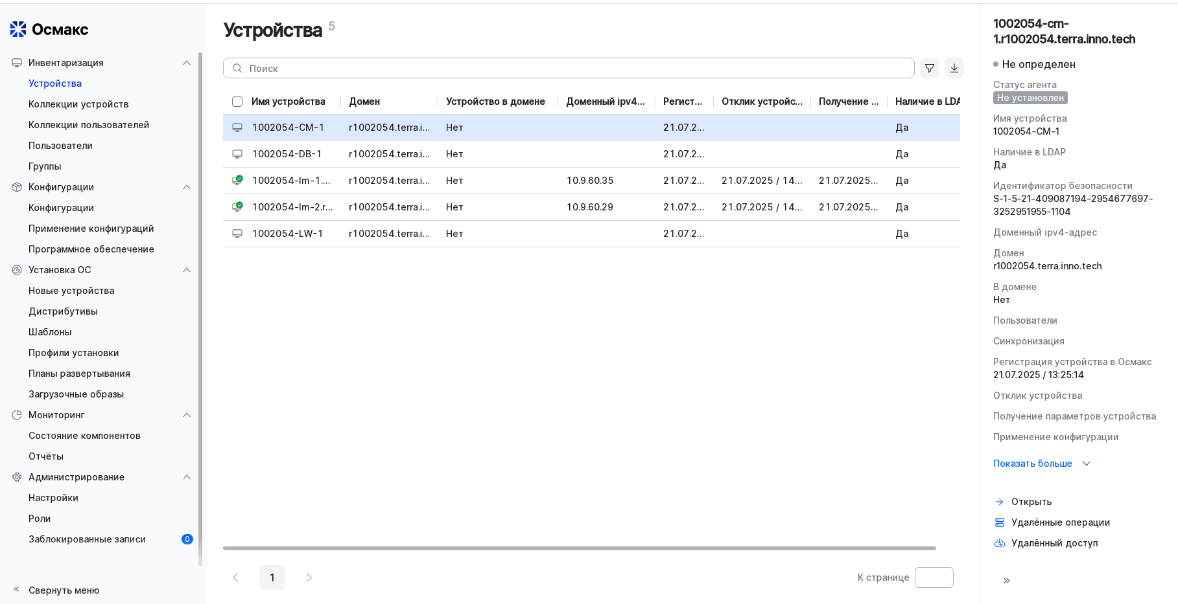Click the pie chart icon beside Мониторинг
Image resolution: width=1178 pixels, height=604 pixels.
click(x=16, y=415)
